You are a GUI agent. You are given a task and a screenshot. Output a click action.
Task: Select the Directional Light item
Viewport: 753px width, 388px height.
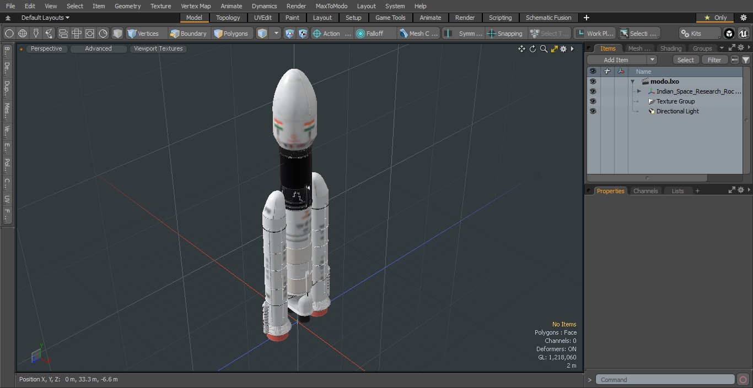(677, 111)
